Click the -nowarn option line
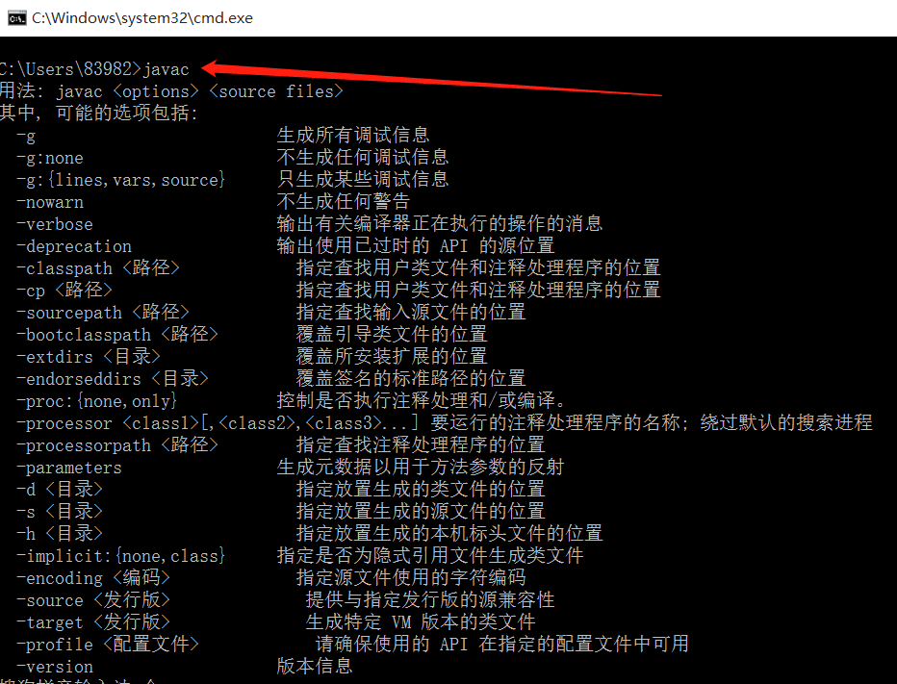 (50, 202)
